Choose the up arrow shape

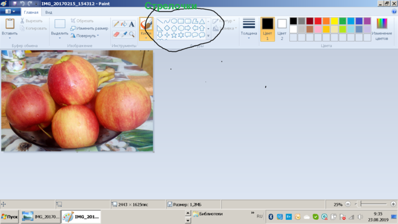coord(202,28)
